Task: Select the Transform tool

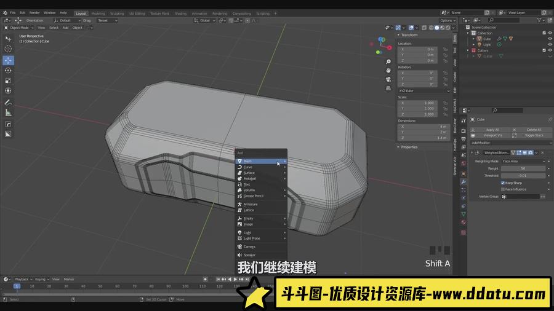Action: (x=8, y=91)
